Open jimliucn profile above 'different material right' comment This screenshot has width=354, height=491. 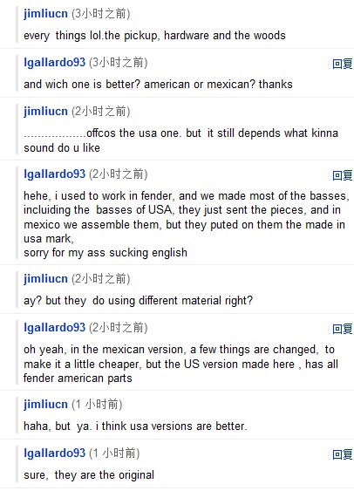(45, 279)
